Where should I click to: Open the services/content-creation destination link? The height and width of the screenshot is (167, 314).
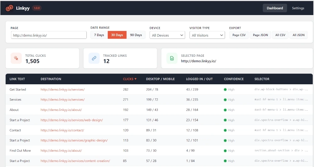point(75,161)
